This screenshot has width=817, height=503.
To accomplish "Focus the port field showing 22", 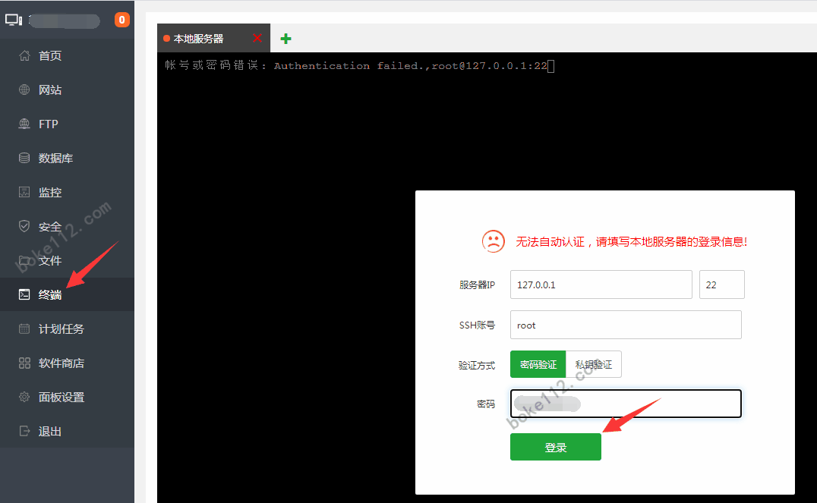I will (x=721, y=285).
